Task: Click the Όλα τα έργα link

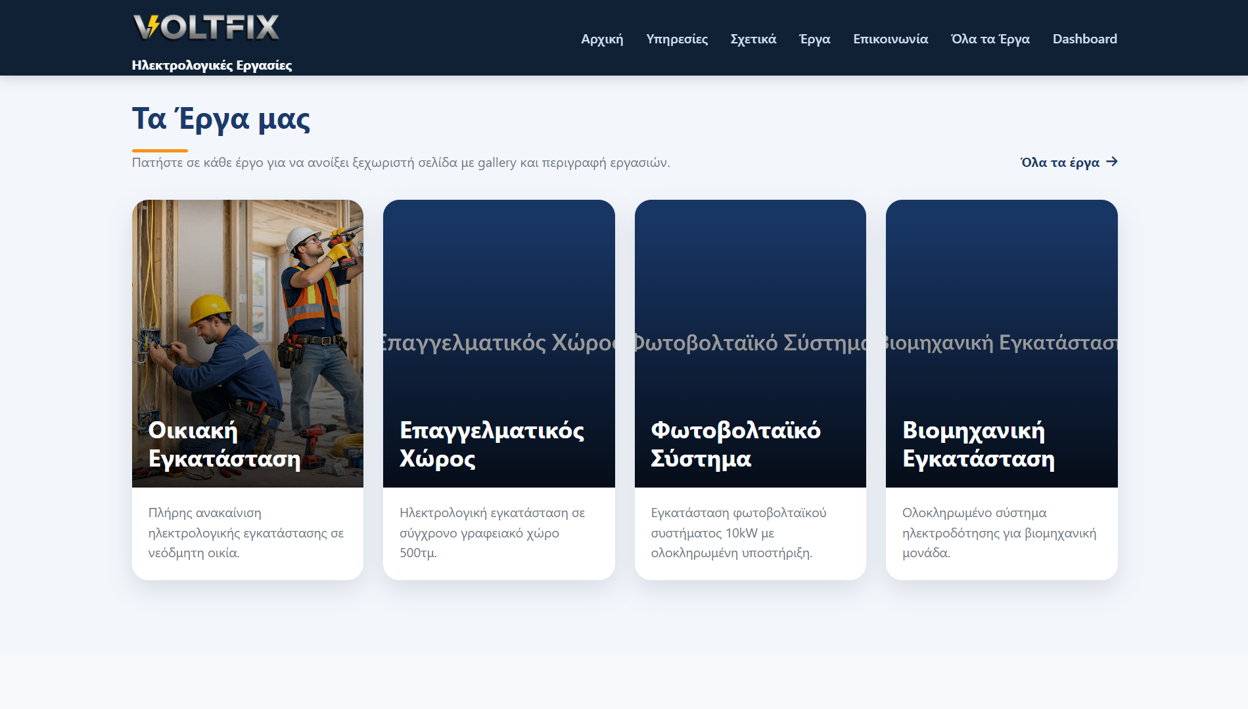Action: [1069, 162]
